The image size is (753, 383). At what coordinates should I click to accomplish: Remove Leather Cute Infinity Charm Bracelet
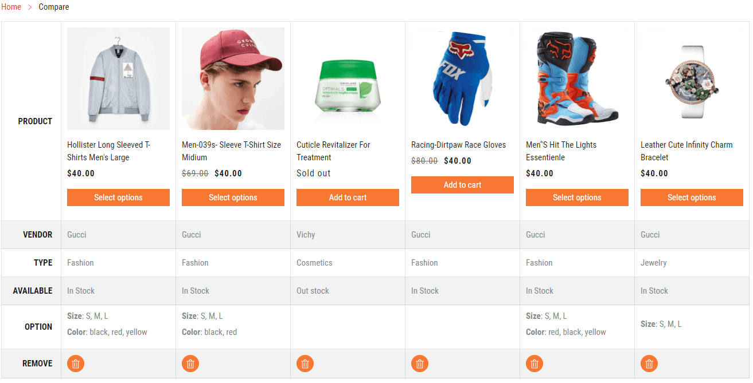[x=649, y=364]
